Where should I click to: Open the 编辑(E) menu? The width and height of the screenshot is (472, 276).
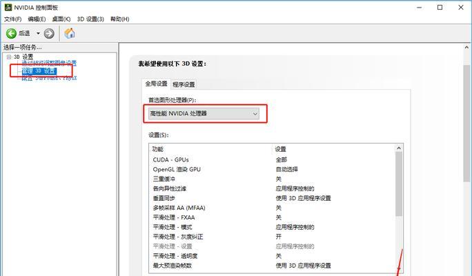(x=37, y=19)
